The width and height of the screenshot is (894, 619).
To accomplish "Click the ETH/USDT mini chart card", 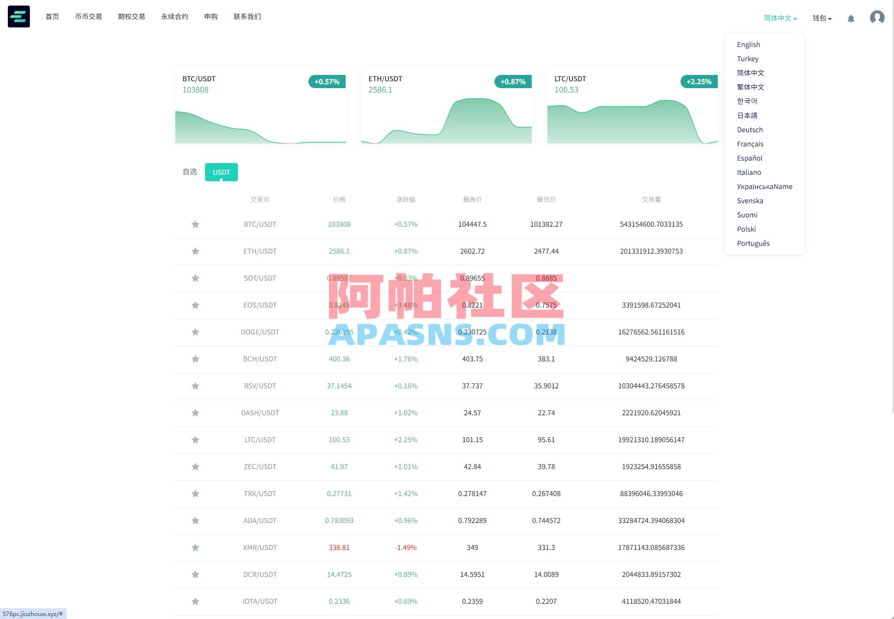I will (446, 105).
